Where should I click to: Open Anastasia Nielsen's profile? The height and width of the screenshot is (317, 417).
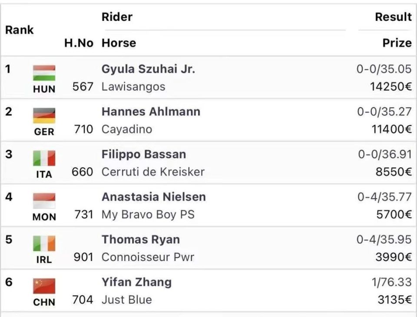coord(153,197)
